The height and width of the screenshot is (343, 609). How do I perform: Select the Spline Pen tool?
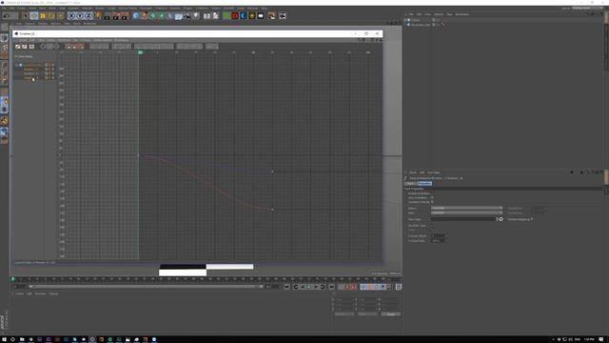pos(144,15)
